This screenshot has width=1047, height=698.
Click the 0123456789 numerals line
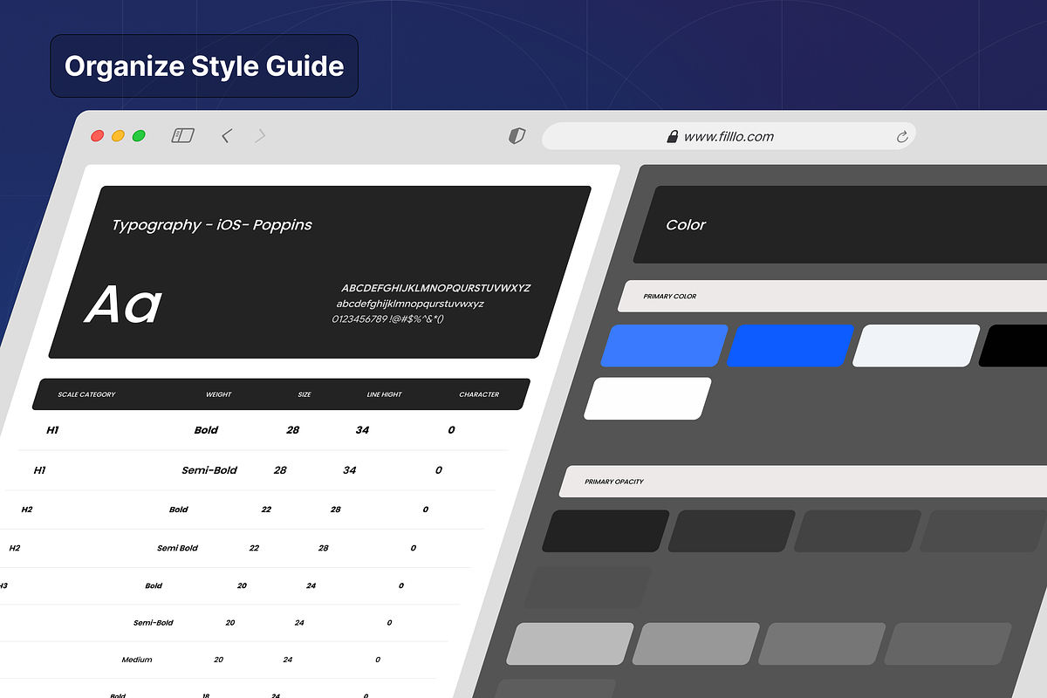[388, 319]
